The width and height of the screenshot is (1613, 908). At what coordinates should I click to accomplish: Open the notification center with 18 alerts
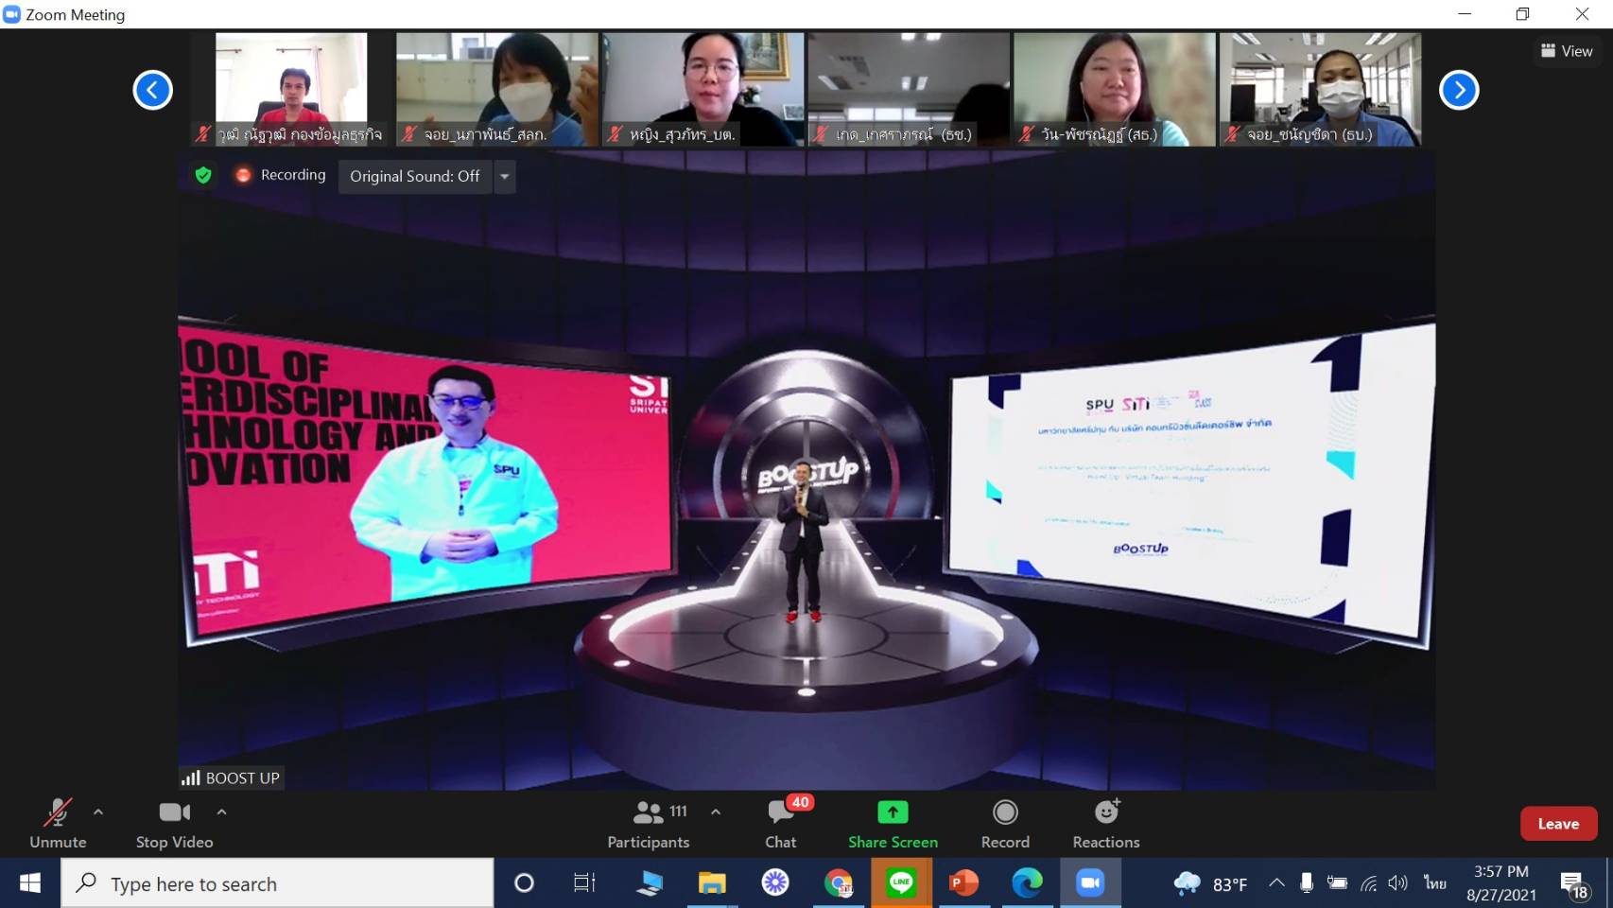(1574, 885)
